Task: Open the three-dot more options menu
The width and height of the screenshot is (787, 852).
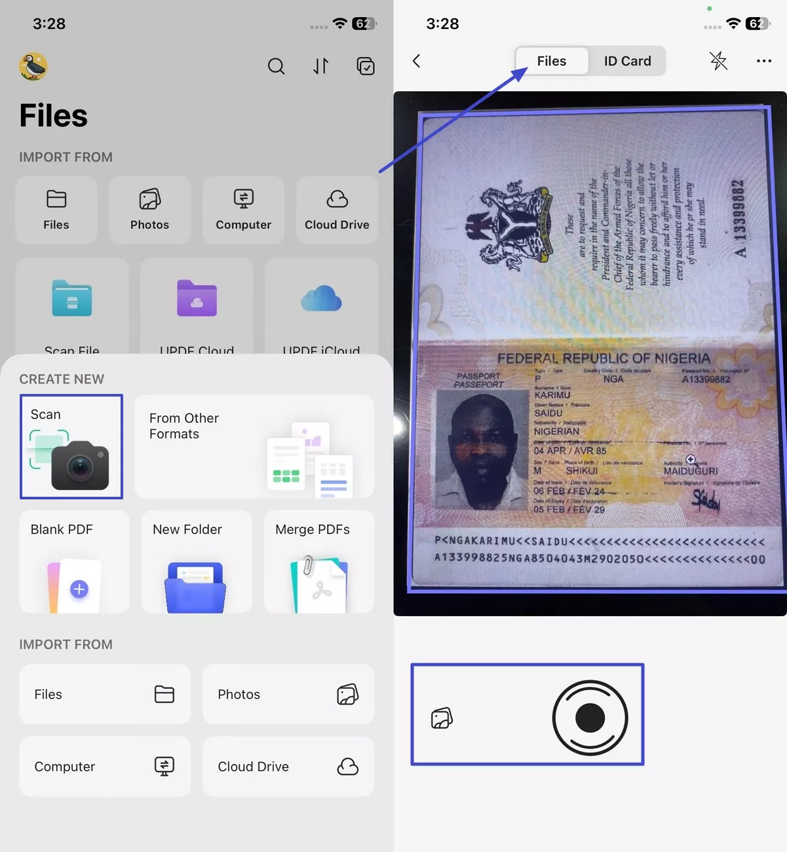Action: coord(763,60)
